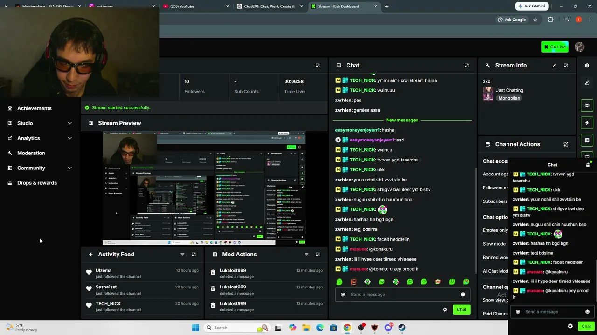Open Activity Feed filter options
The width and height of the screenshot is (597, 335).
(182, 255)
